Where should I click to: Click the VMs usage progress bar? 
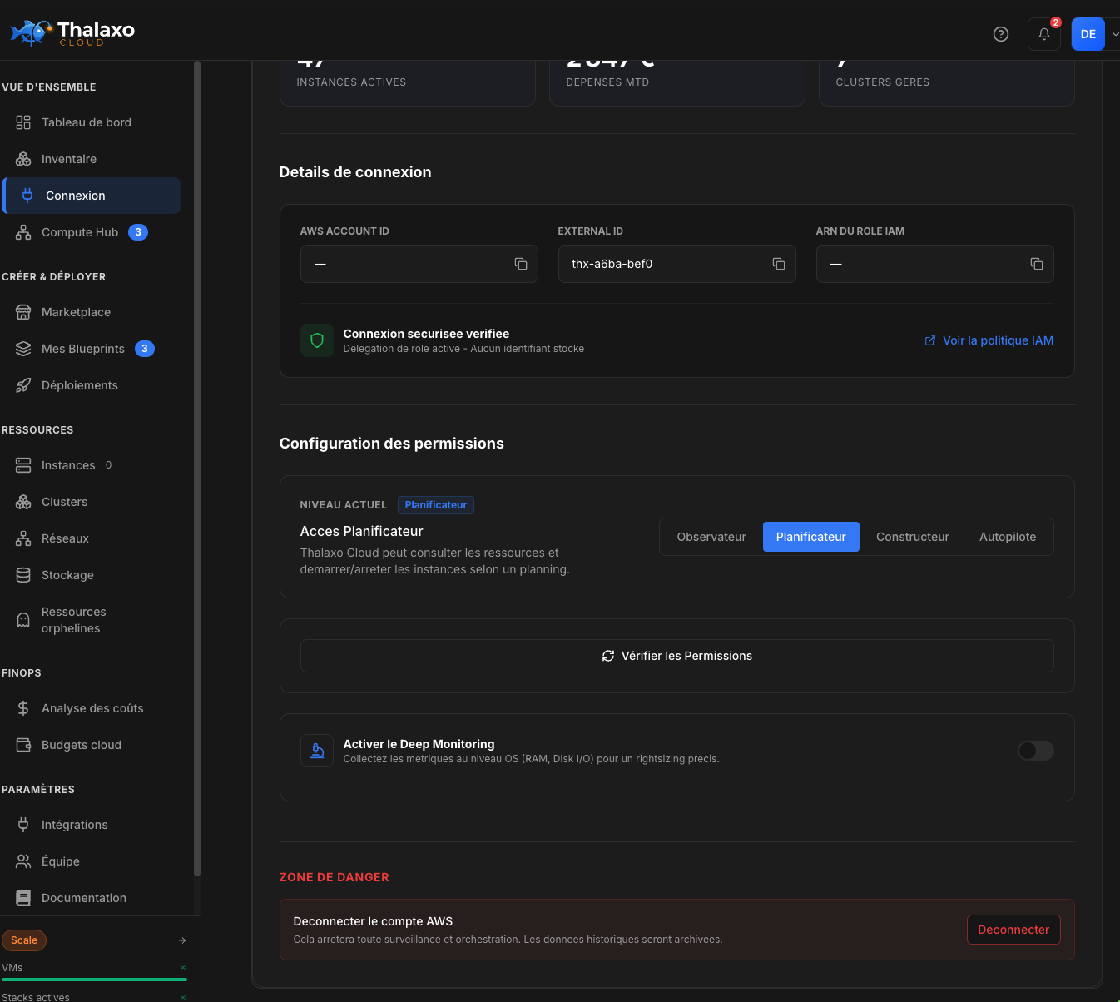point(94,980)
